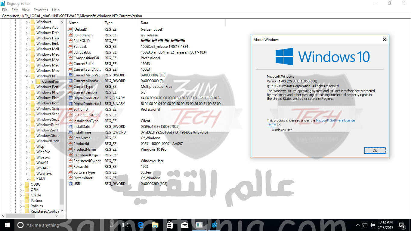
Task: Select the InstallDate DWORD icon
Action: pos(70,127)
